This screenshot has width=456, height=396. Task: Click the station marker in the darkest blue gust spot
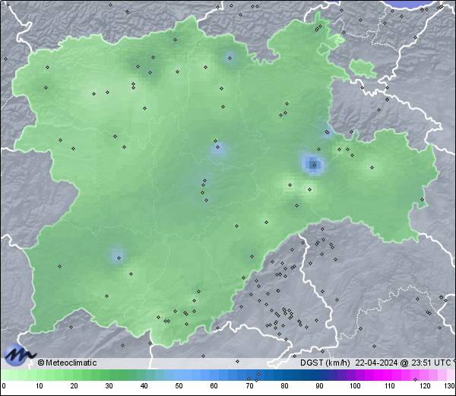click(x=314, y=166)
